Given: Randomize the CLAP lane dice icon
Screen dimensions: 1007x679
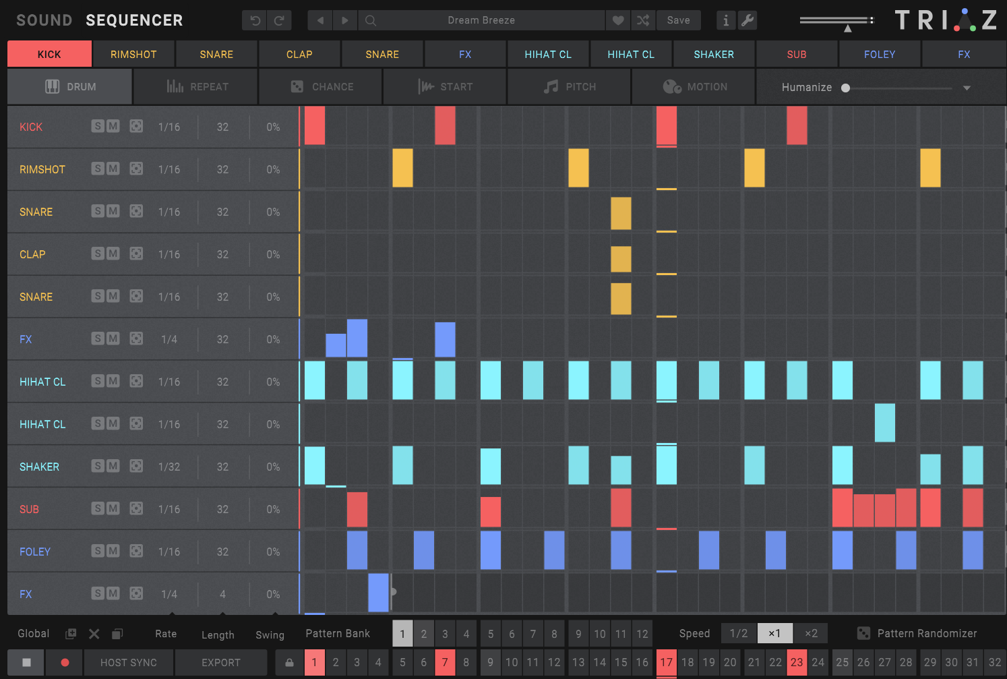Looking at the screenshot, I should click(136, 254).
